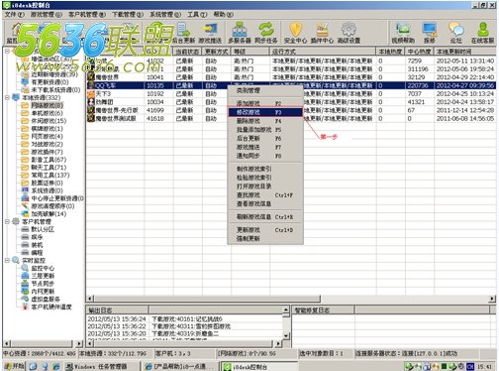Open the 多服务器 toolbar icon
499x371 pixels.
[x=240, y=33]
